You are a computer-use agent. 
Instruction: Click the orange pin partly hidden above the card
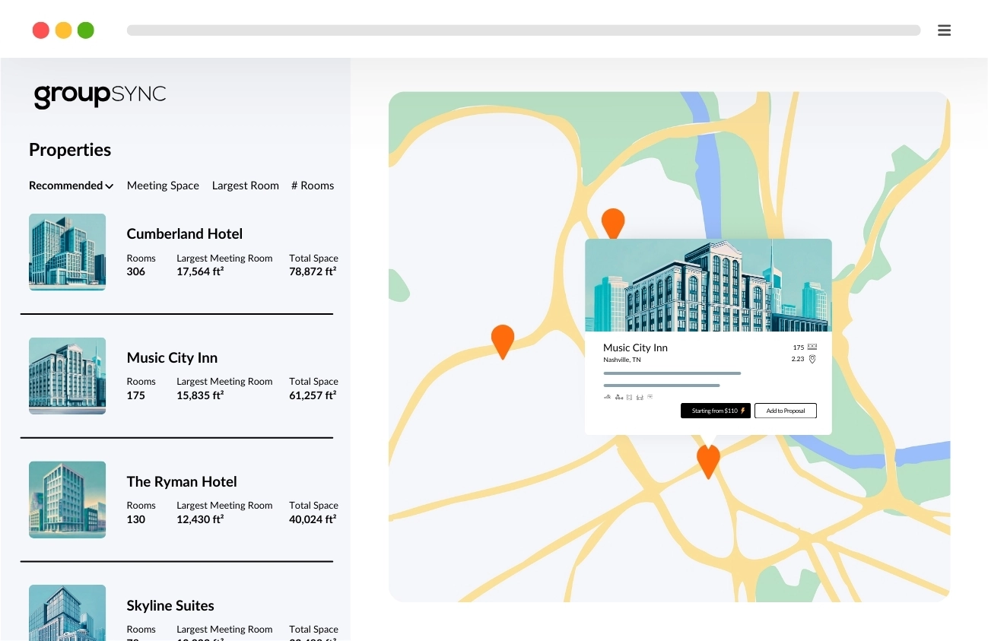613,224
